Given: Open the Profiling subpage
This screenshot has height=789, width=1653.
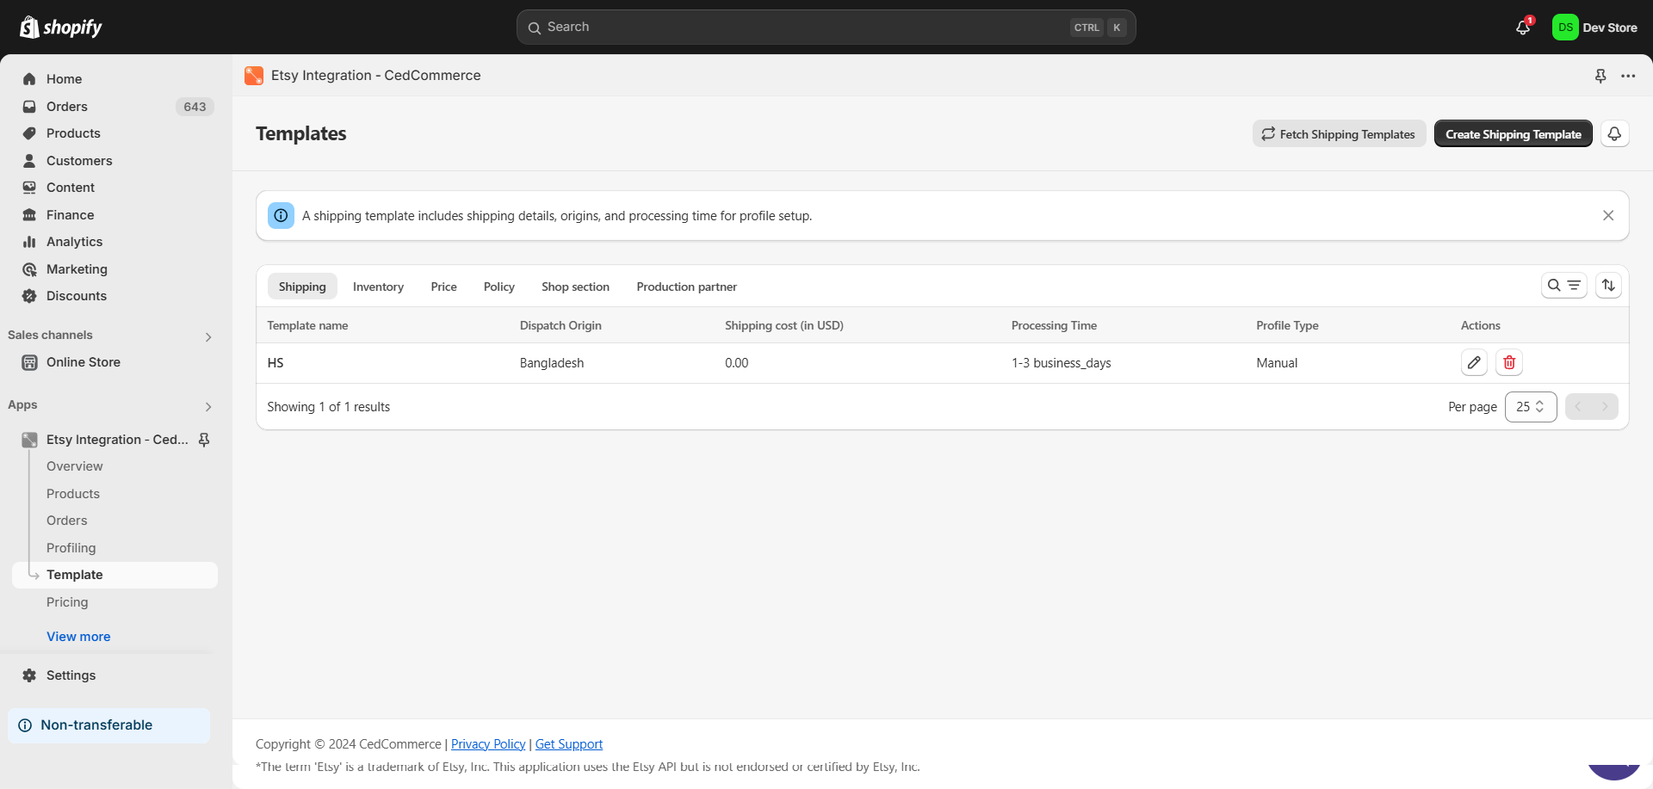Looking at the screenshot, I should (x=71, y=548).
